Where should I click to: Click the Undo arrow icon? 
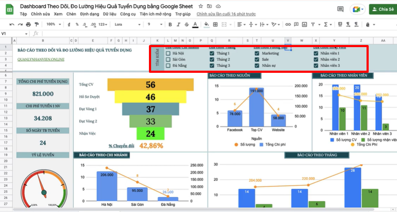(12, 24)
